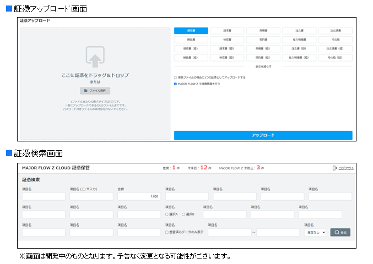The width and height of the screenshot is (373, 264).
Task: Choose the 仕入明細書（控） type button
Action: click(x=300, y=58)
